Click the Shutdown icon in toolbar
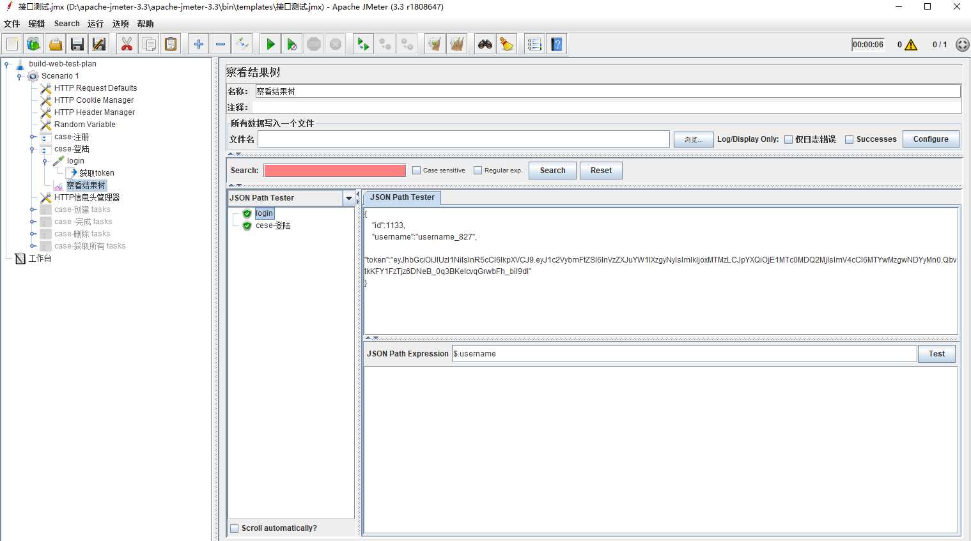Viewport: 971px width, 541px height. [336, 44]
